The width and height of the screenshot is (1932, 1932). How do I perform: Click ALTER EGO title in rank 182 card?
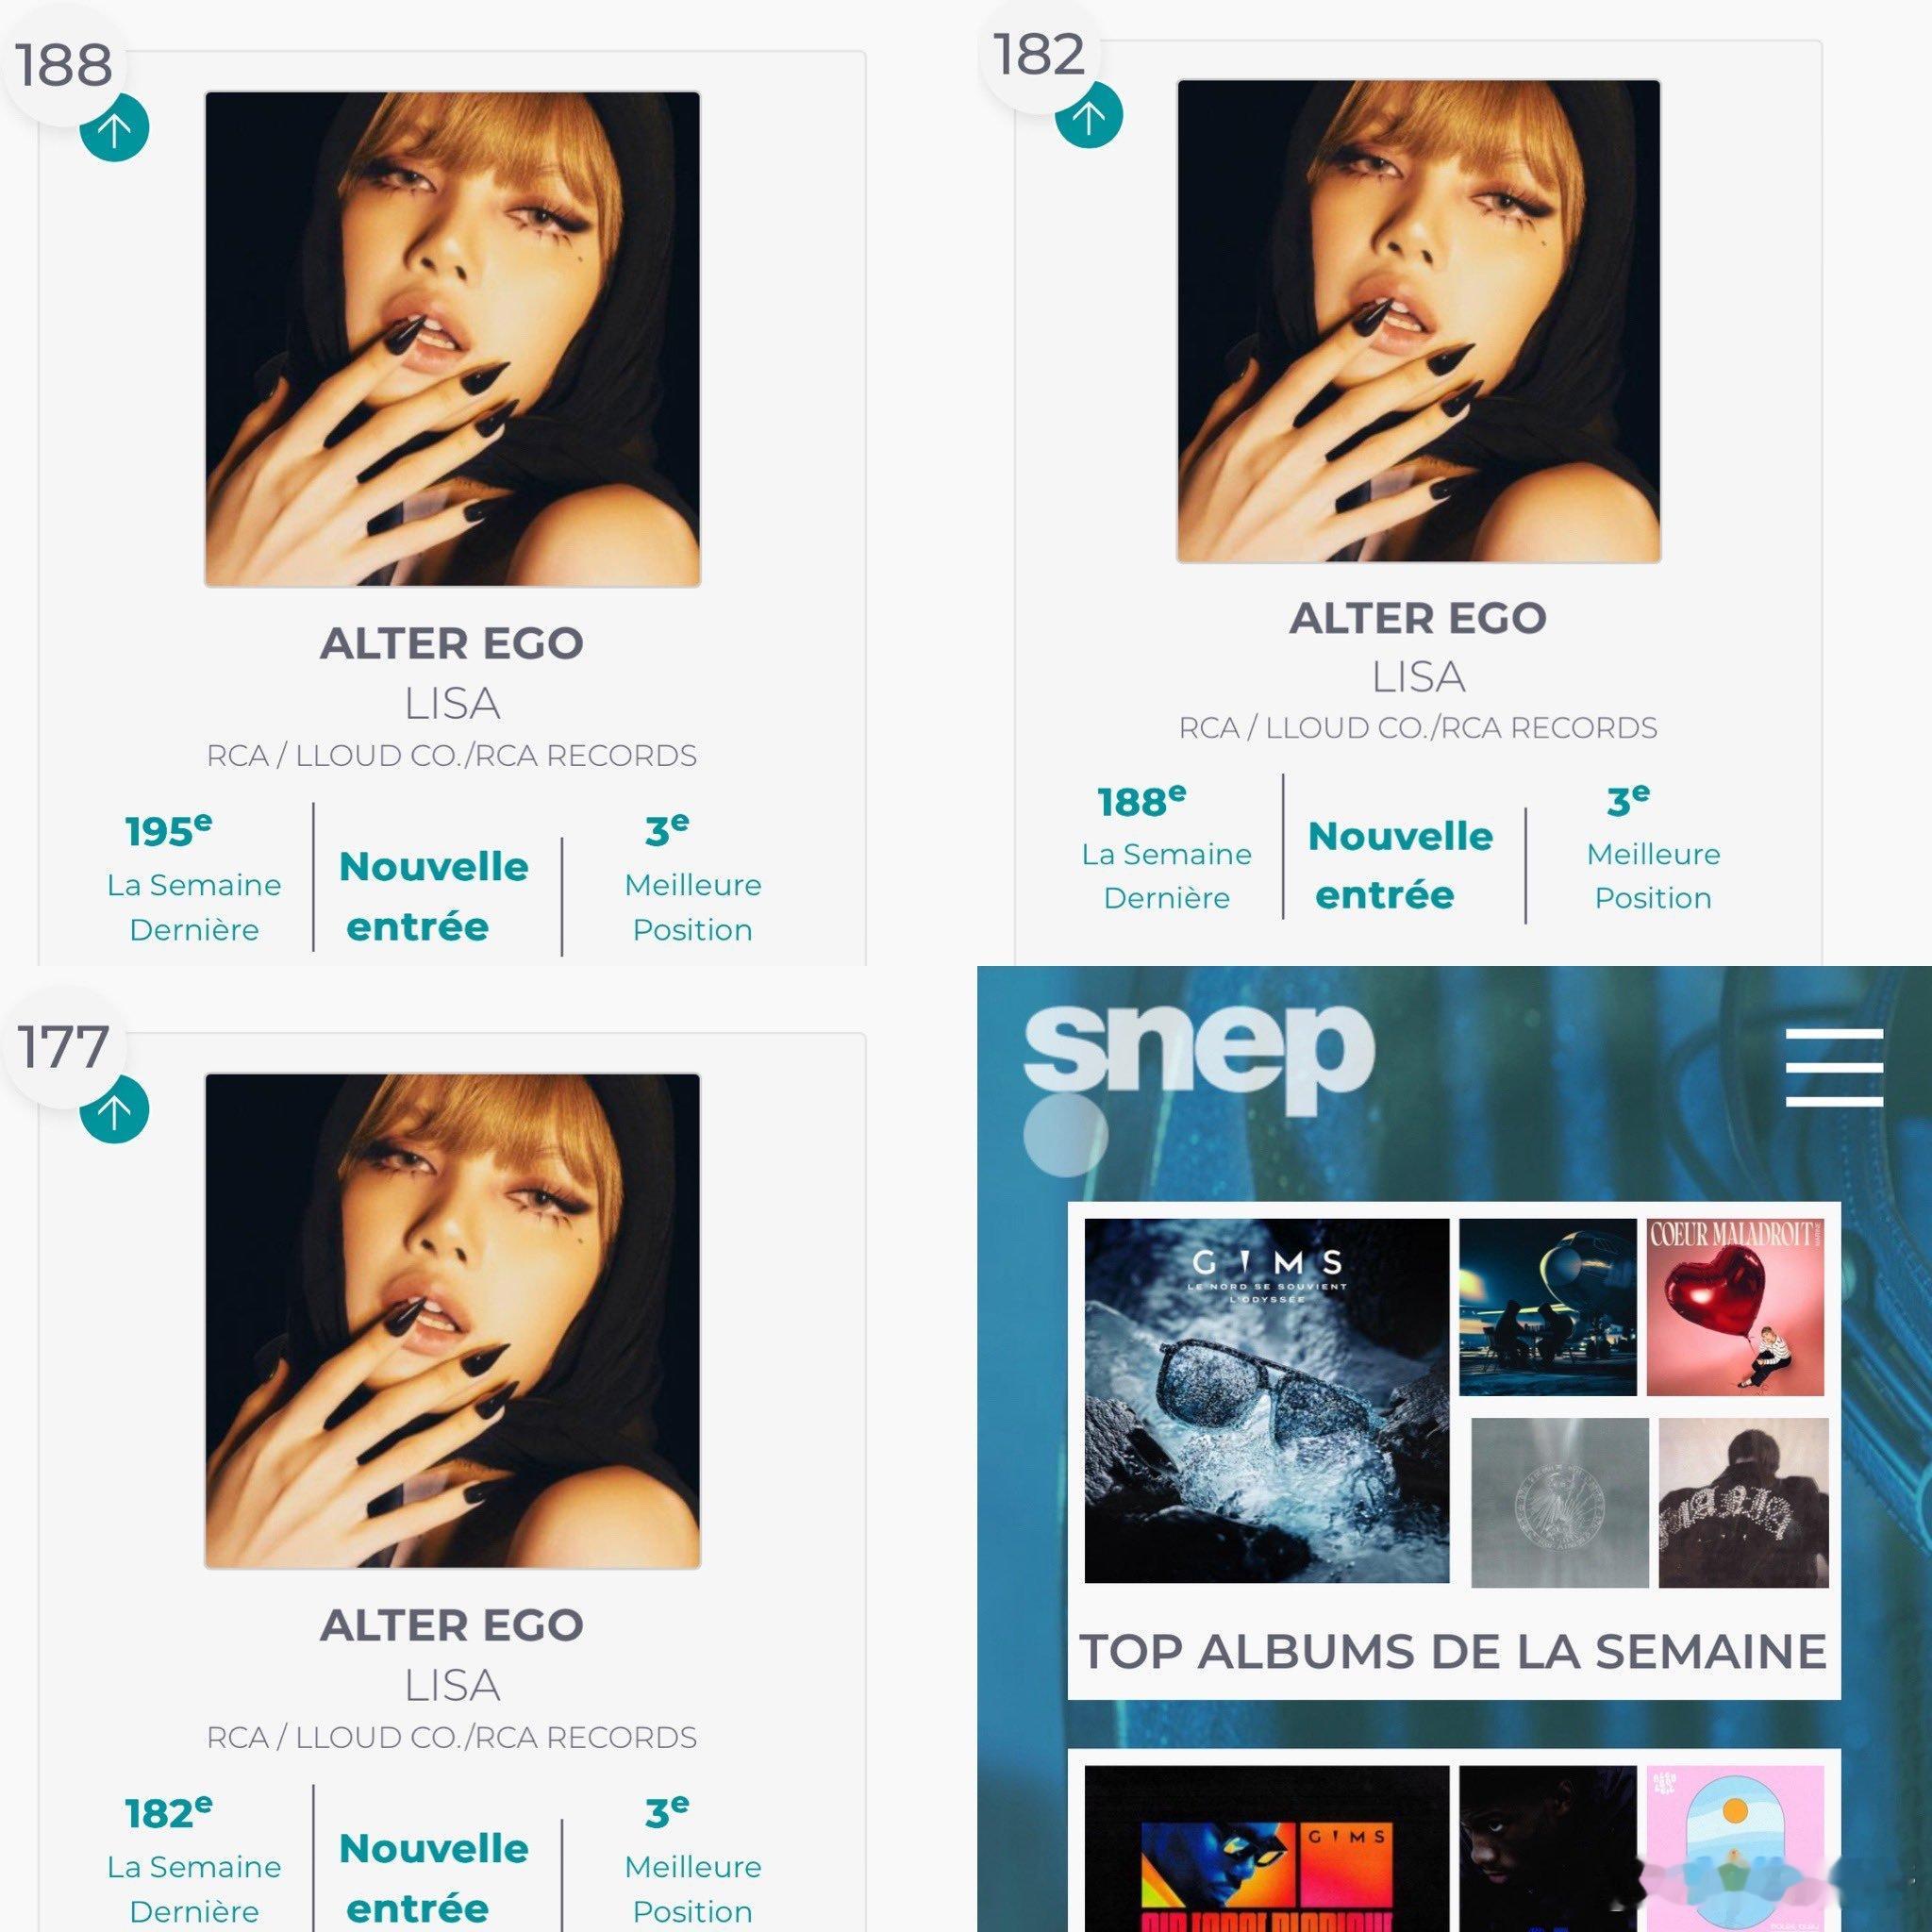tap(1418, 618)
